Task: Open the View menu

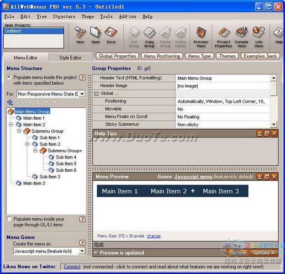Action: (x=42, y=16)
